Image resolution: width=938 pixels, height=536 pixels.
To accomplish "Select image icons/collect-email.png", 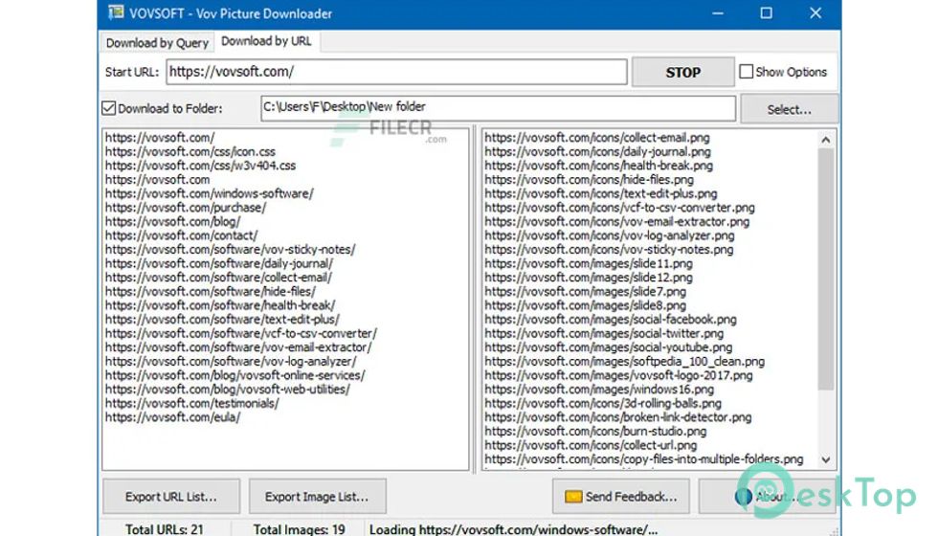I will 597,138.
